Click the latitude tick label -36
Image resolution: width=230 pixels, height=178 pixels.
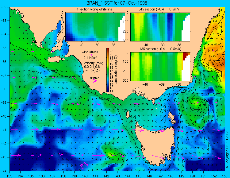coord(3,62)
